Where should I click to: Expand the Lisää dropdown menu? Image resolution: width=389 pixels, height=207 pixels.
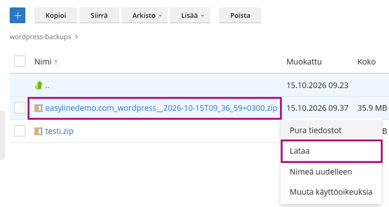pyautogui.click(x=190, y=16)
